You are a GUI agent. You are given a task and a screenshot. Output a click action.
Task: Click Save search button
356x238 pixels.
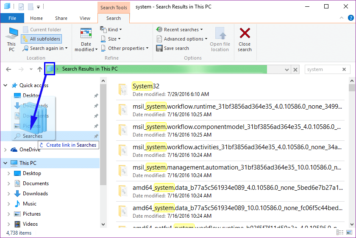pyautogui.click(x=172, y=48)
